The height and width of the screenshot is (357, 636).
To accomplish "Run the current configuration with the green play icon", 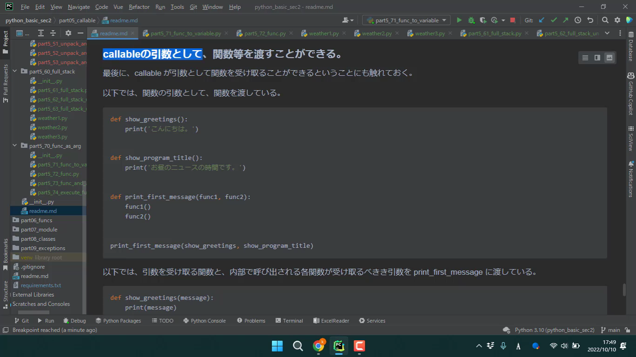I will tap(459, 20).
